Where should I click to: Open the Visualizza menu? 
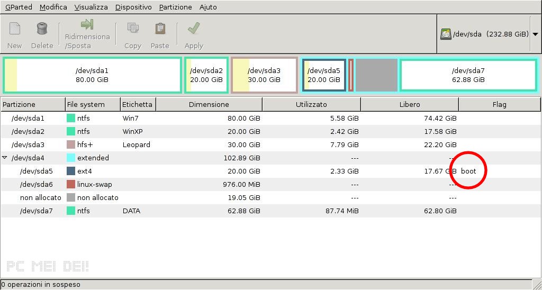point(91,7)
